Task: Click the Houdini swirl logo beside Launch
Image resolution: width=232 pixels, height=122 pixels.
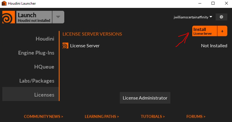Action: [8, 17]
